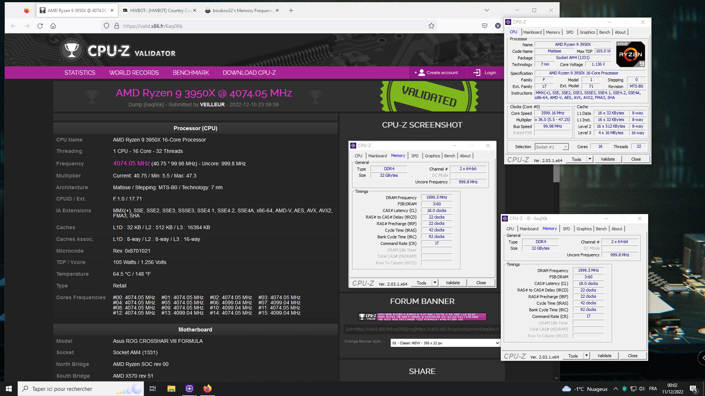Screen dimensions: 705x396
Task: Click the forum banner image
Action: click(x=422, y=317)
